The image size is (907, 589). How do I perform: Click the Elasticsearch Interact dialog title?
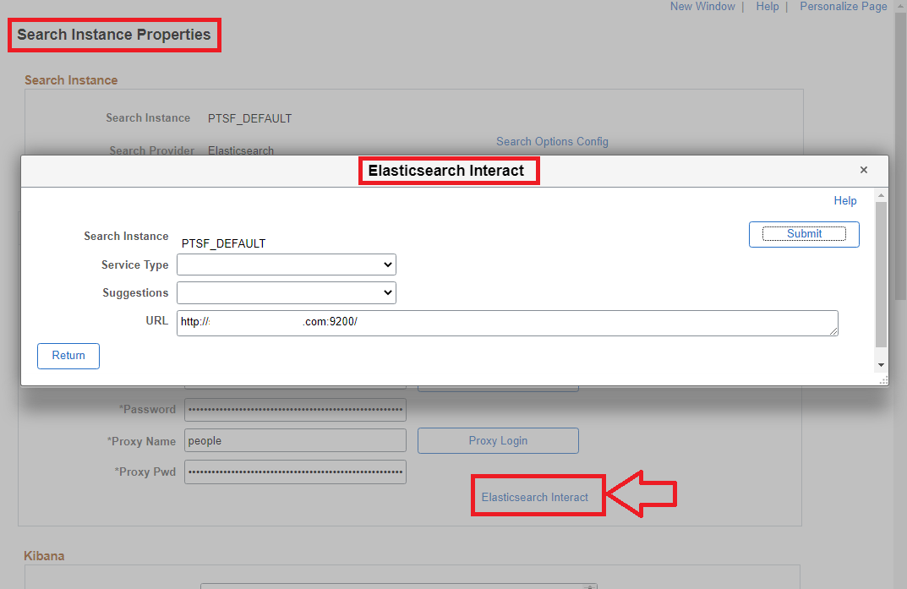(446, 171)
